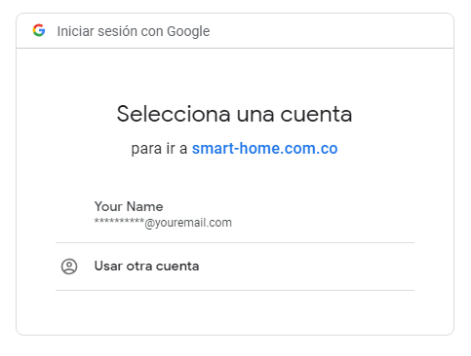Click the empty avatar area beside Your Name
Screen dimensions: 471x356
69,215
